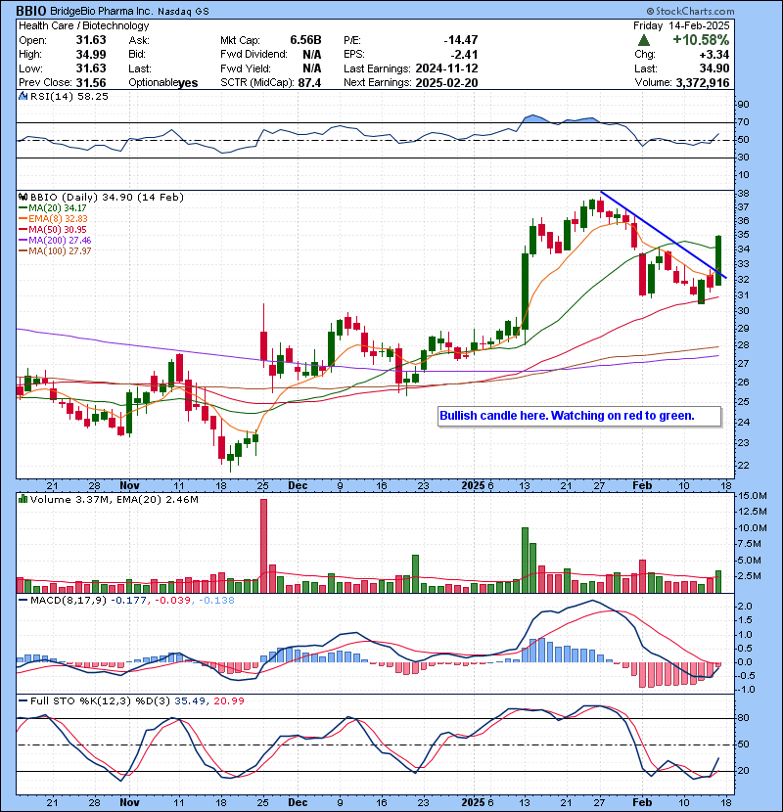Click the RSI indicator icon beside RSI(14)
The height and width of the screenshot is (812, 783).
(x=23, y=96)
